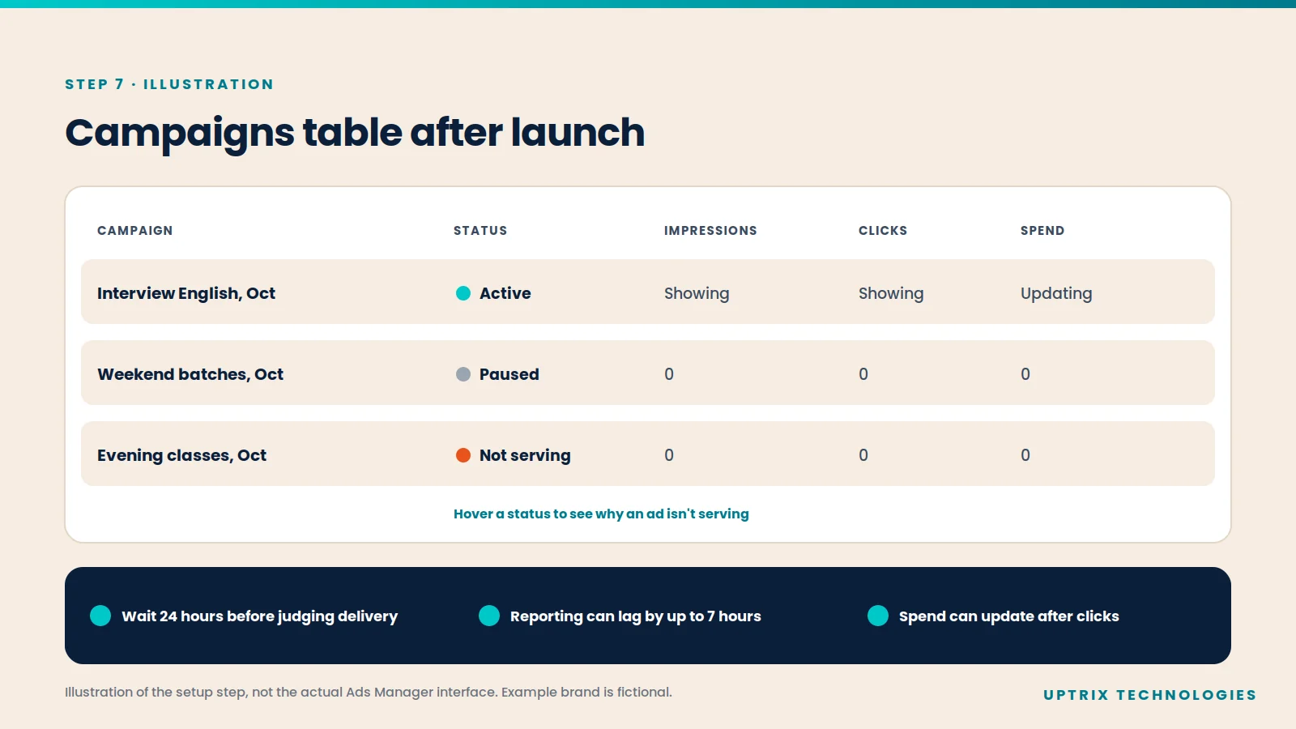Open the Evening classes, Oct campaign
1296x729 pixels.
tap(181, 455)
